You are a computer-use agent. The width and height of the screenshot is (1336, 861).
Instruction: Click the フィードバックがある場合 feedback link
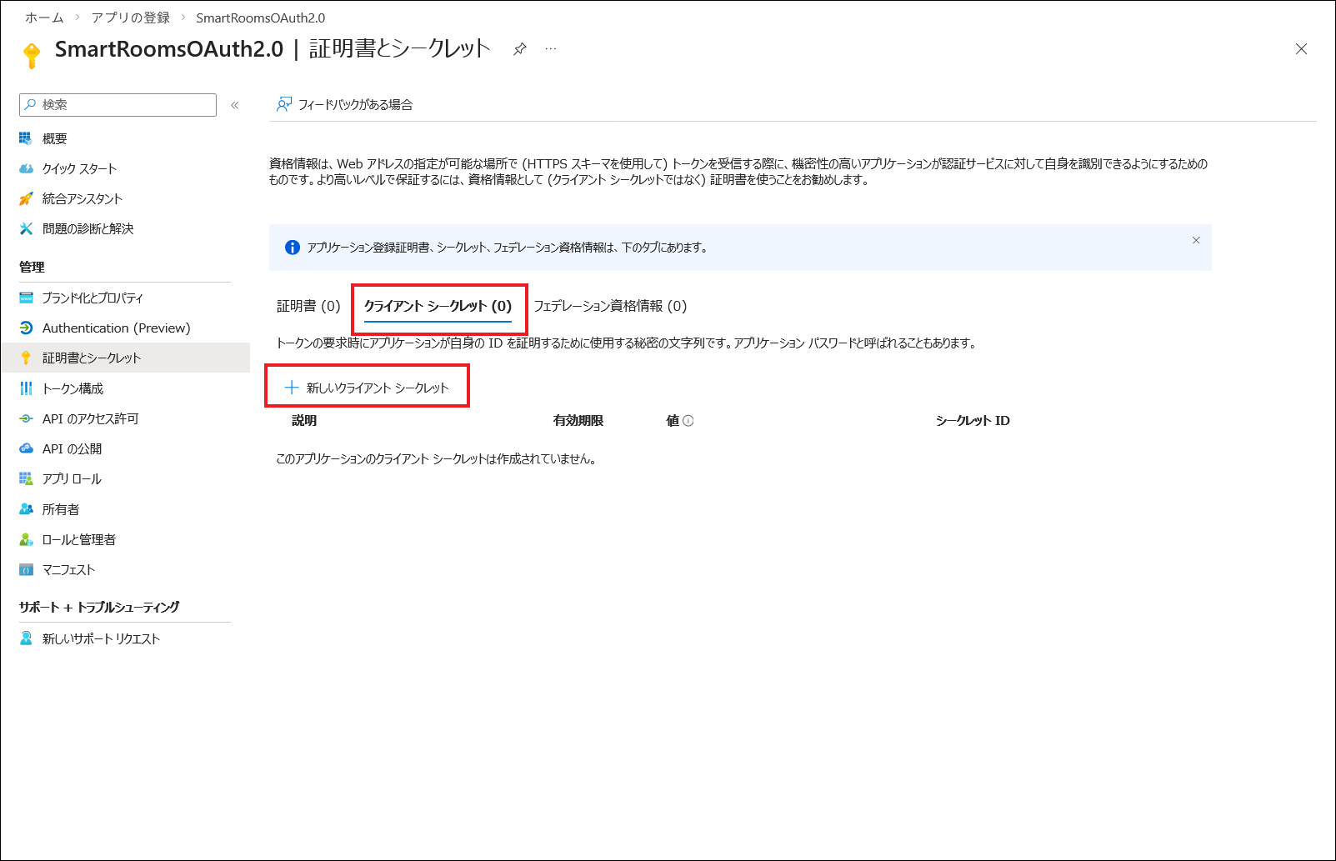tap(345, 105)
